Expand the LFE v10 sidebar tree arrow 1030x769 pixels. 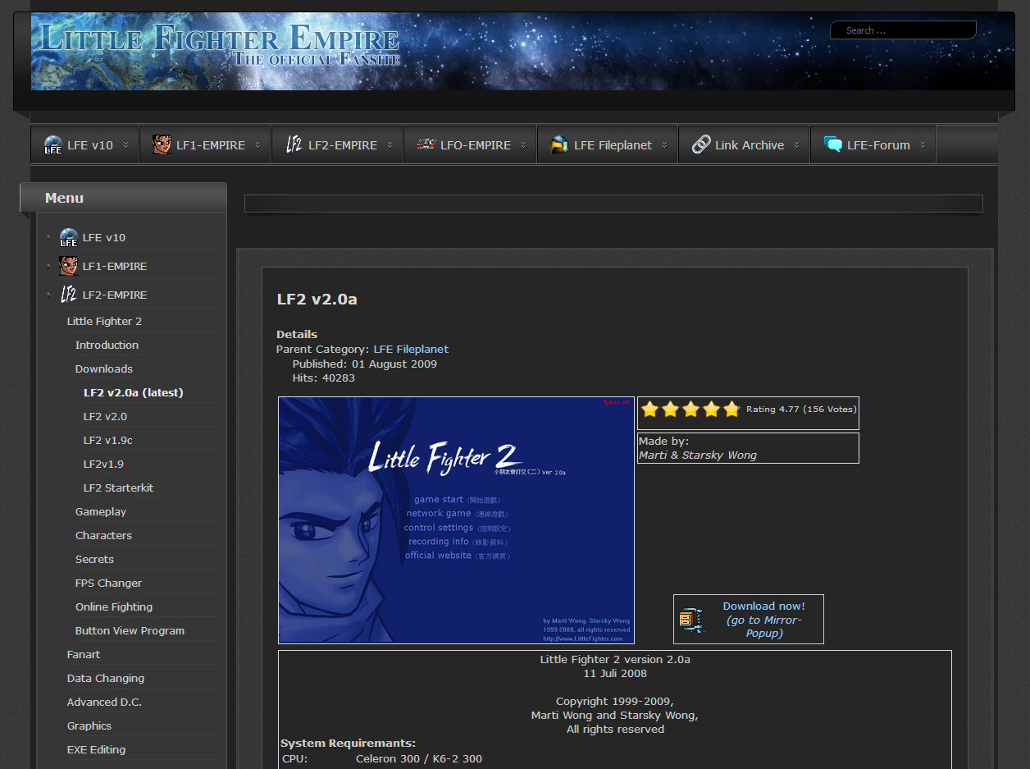(49, 237)
